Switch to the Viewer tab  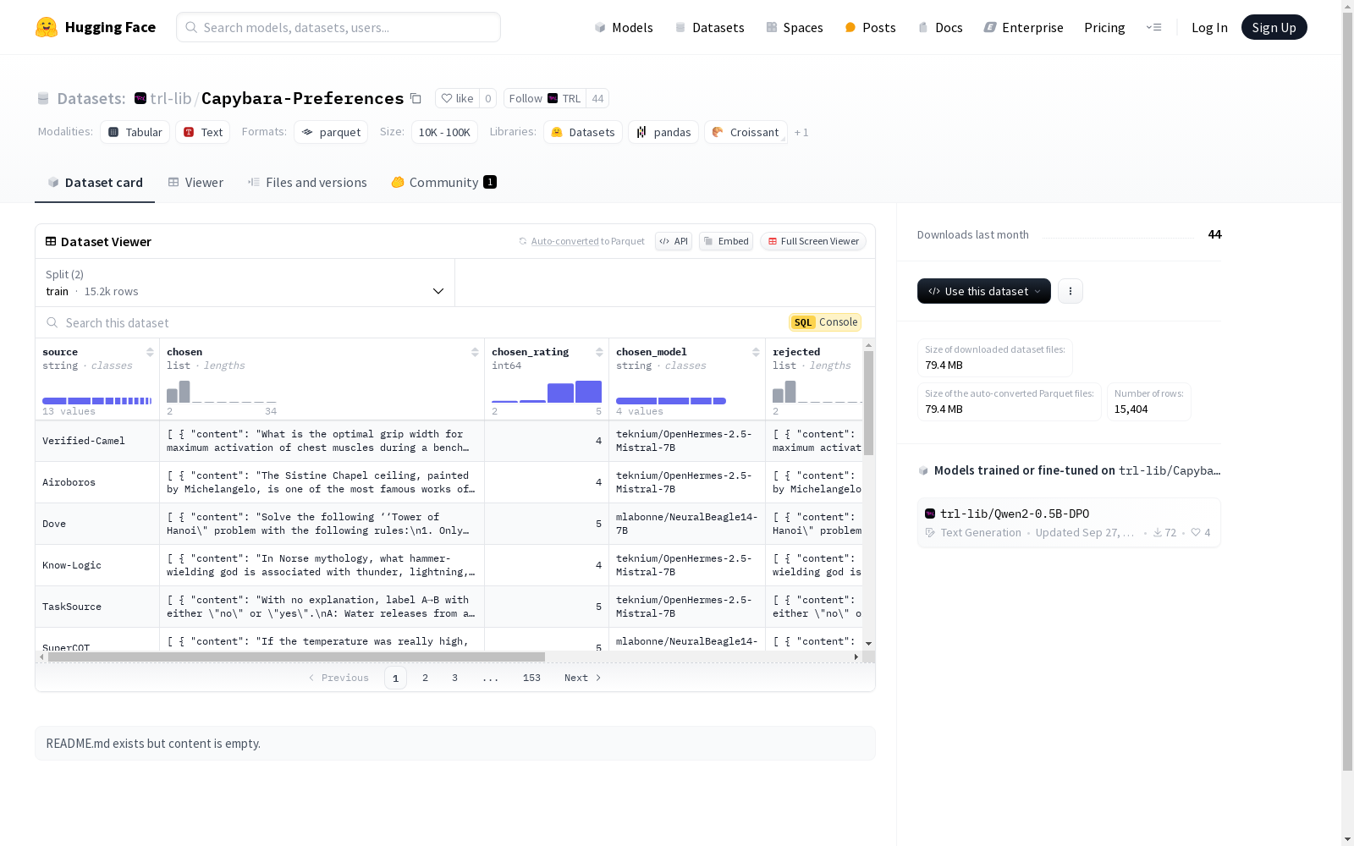195,183
